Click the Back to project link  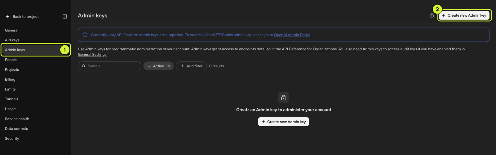26,17
